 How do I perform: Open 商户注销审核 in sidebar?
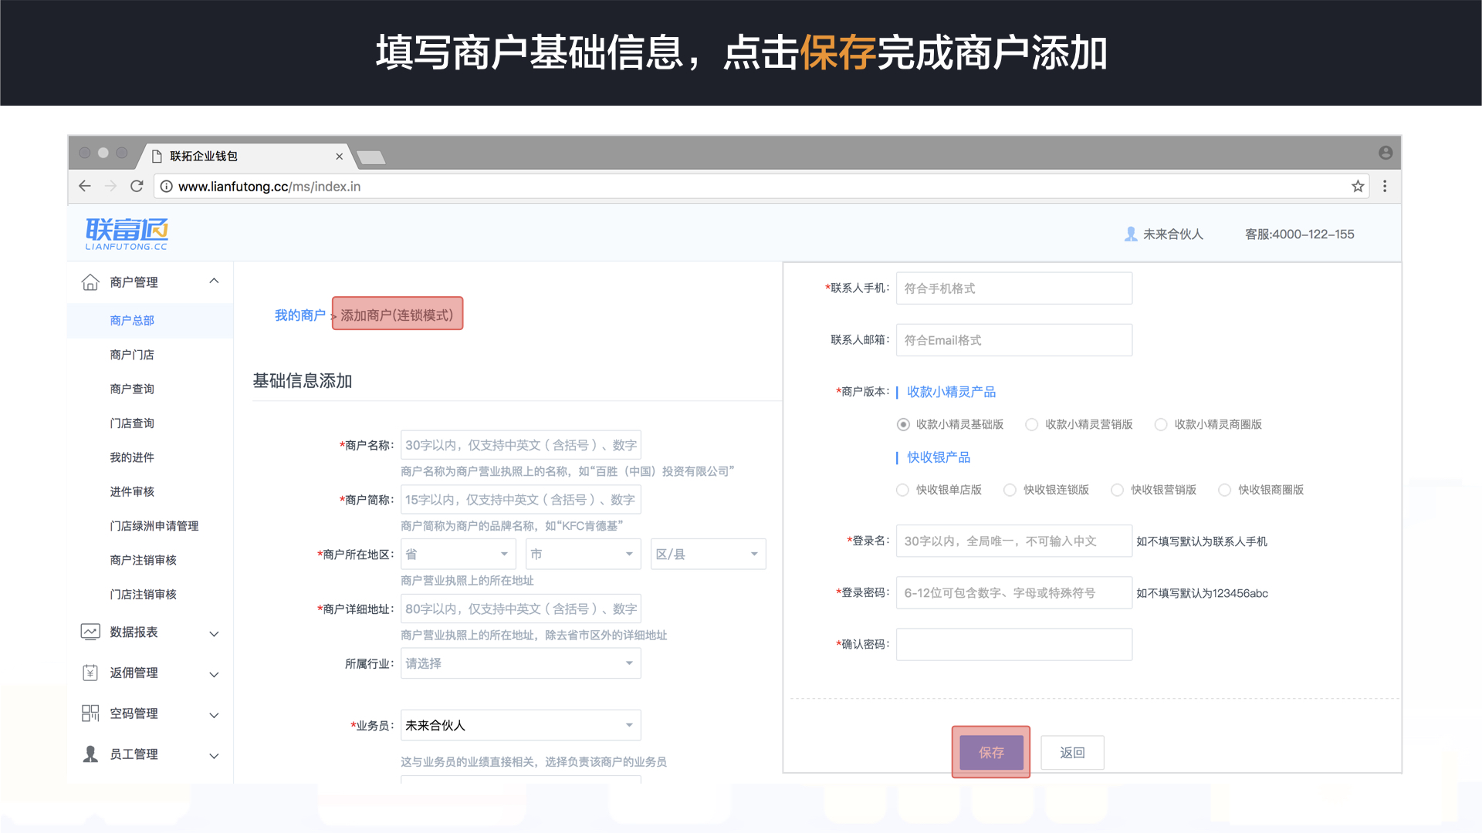click(144, 560)
